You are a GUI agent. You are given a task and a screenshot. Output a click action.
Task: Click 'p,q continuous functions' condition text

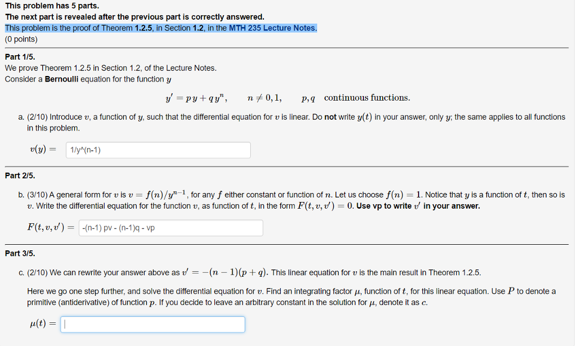coord(355,98)
